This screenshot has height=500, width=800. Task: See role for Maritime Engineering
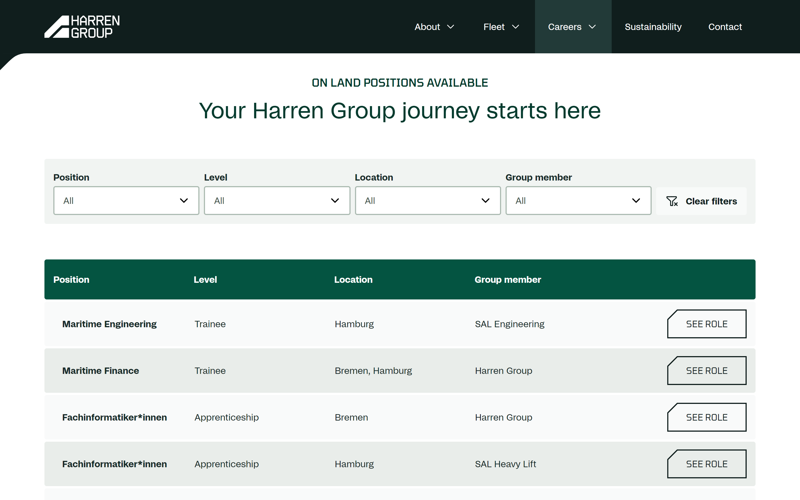(x=707, y=324)
